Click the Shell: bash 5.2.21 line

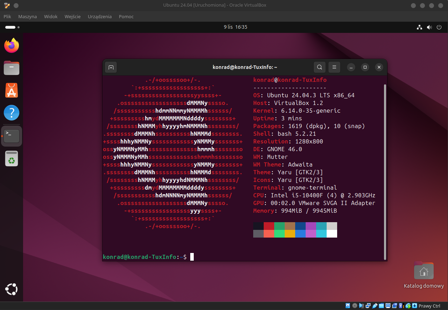tap(285, 134)
